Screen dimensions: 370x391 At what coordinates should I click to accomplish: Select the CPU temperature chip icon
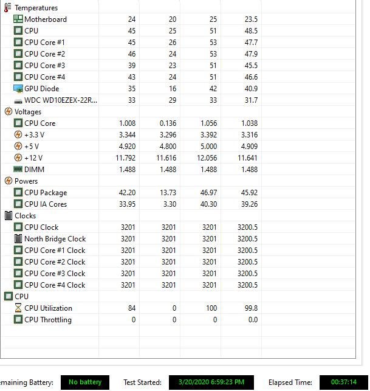[18, 30]
